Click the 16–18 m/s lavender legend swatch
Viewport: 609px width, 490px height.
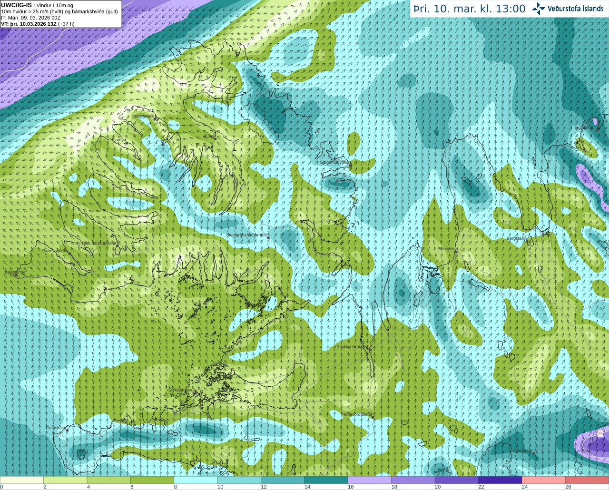[x=370, y=480]
